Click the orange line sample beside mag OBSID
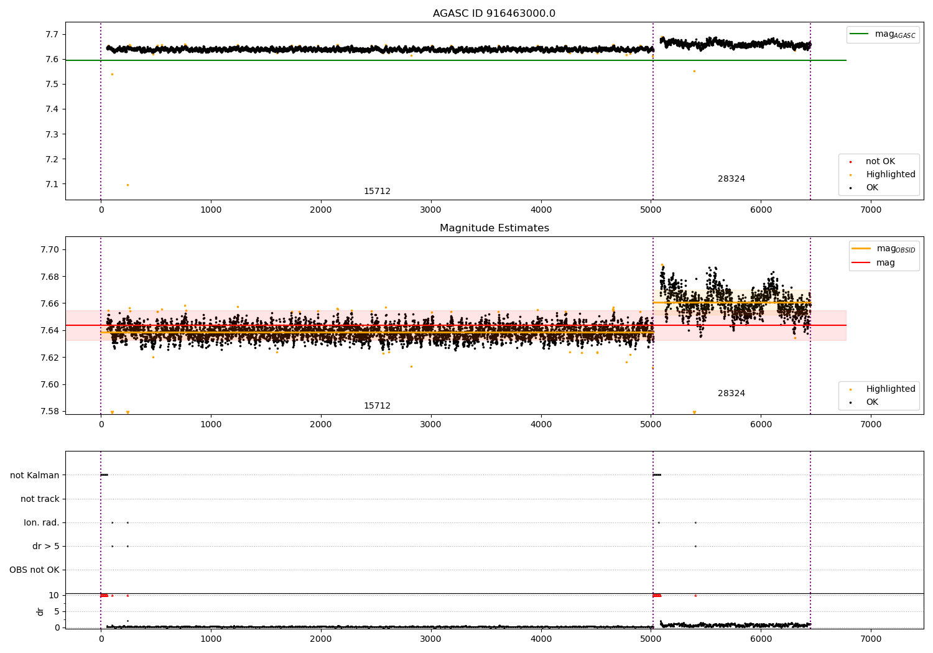The height and width of the screenshot is (653, 933). point(861,249)
